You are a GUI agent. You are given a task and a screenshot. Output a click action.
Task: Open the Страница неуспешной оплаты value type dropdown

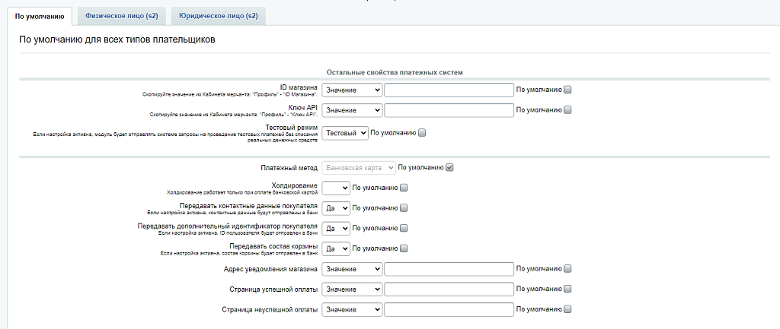352,309
